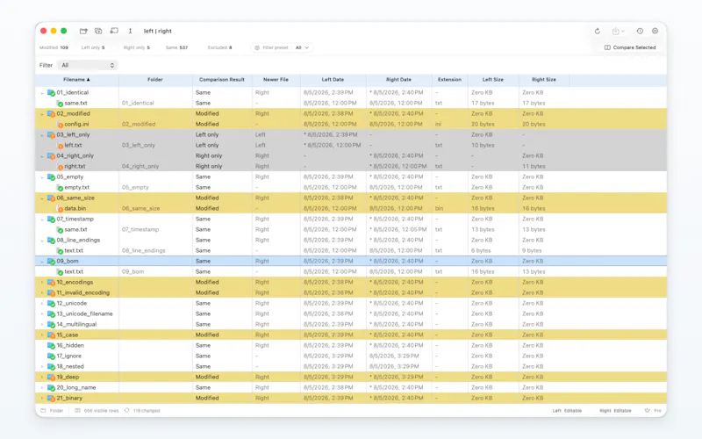Click folder icon of 07_timestamp

pos(51,219)
